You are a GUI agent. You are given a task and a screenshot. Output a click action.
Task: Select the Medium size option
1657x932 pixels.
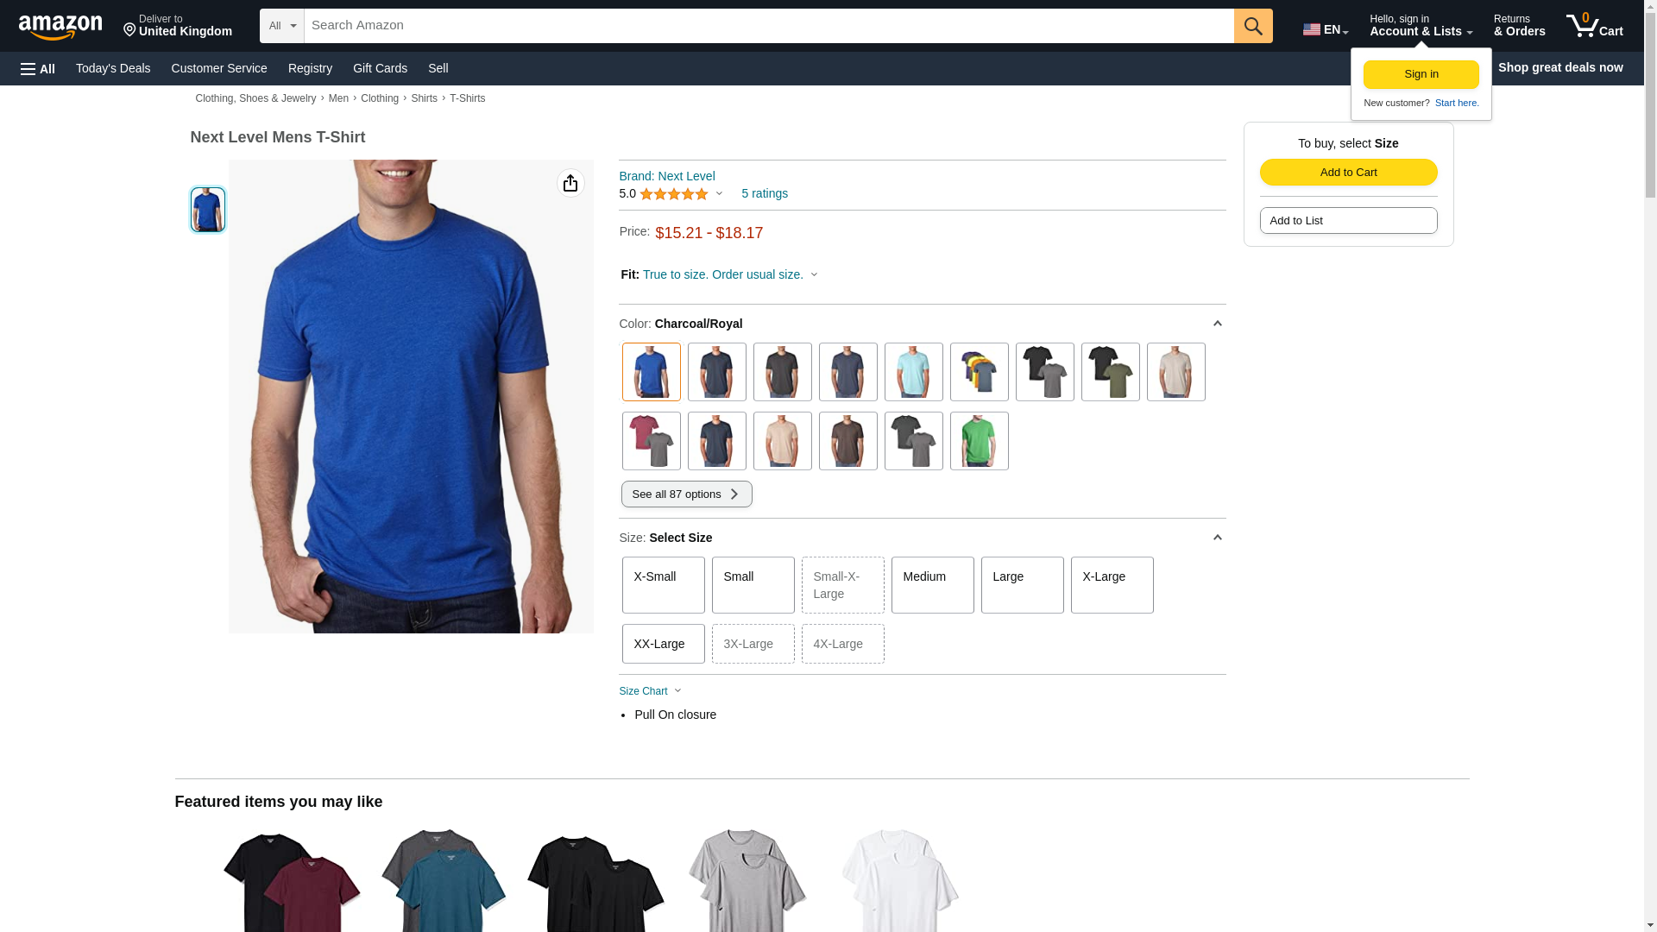932,585
